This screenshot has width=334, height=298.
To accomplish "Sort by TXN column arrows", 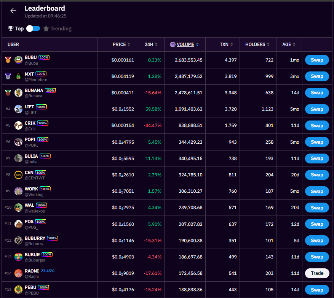I will click(232, 44).
